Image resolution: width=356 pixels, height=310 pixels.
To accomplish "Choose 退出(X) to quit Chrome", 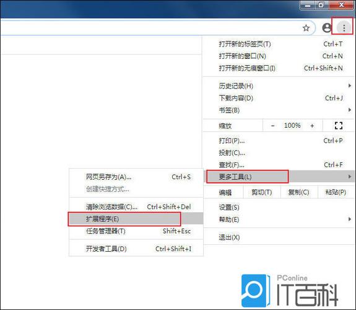I will (279, 237).
